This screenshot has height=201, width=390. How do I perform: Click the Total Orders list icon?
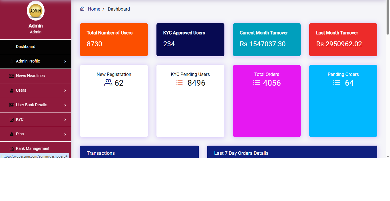click(x=256, y=82)
